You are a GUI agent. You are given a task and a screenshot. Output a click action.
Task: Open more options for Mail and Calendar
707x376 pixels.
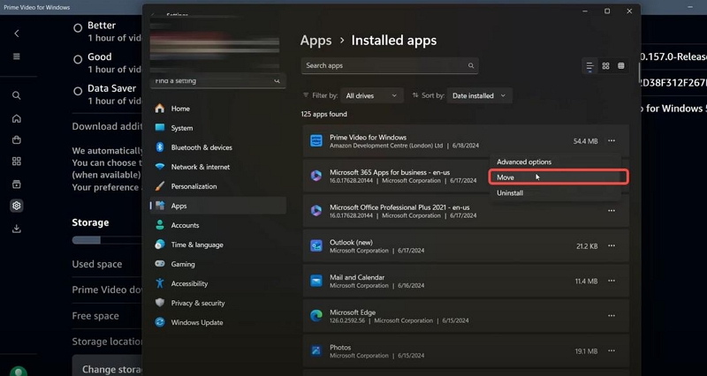click(x=612, y=281)
